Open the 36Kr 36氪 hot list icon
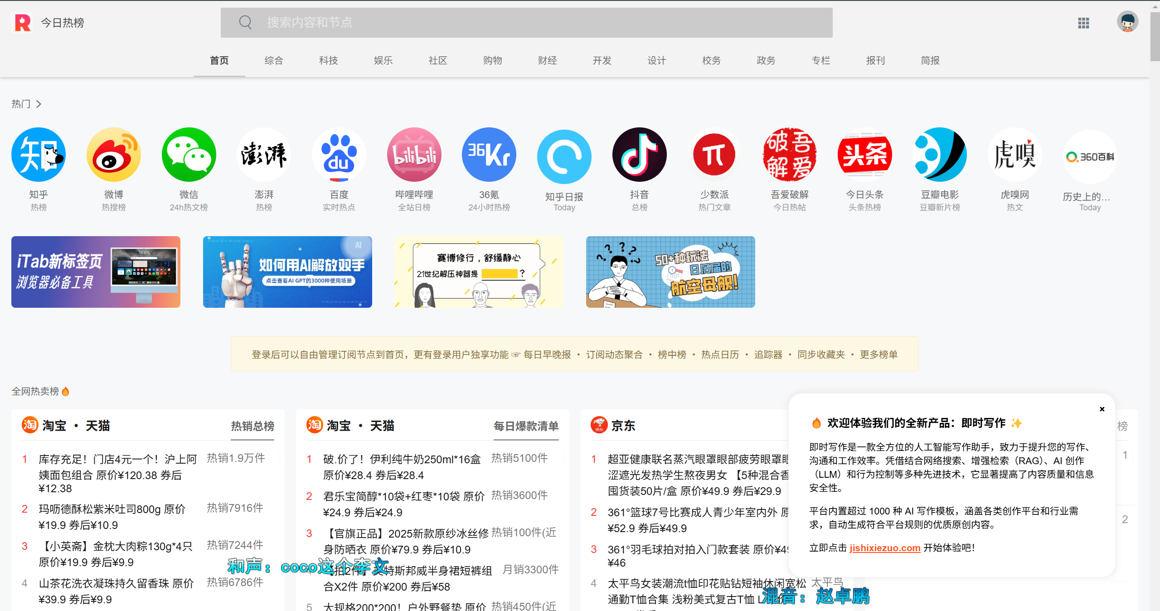This screenshot has height=611, width=1160. click(489, 155)
